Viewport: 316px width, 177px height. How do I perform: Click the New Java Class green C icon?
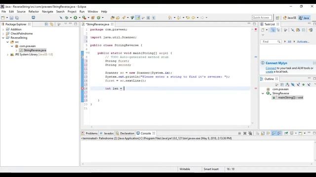99,18
